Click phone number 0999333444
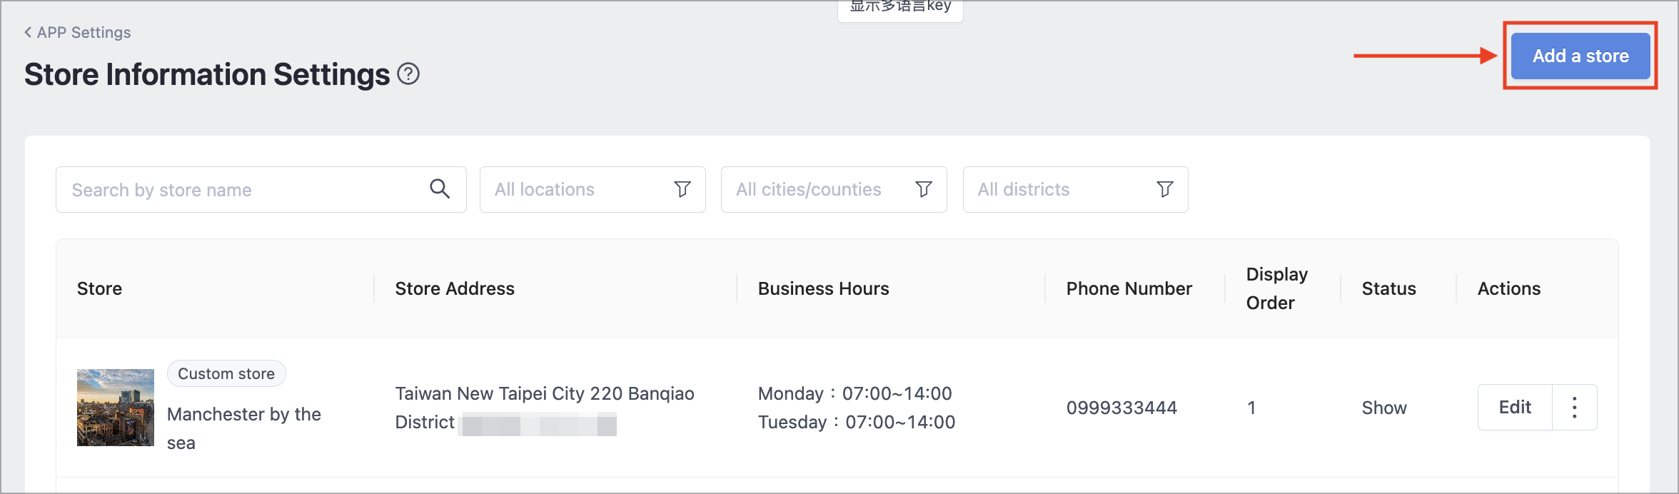1679x494 pixels. (1121, 408)
